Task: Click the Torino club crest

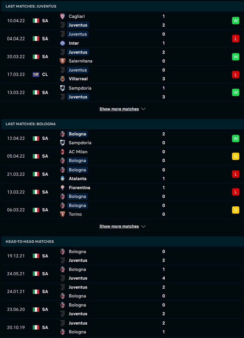Action: click(63, 214)
